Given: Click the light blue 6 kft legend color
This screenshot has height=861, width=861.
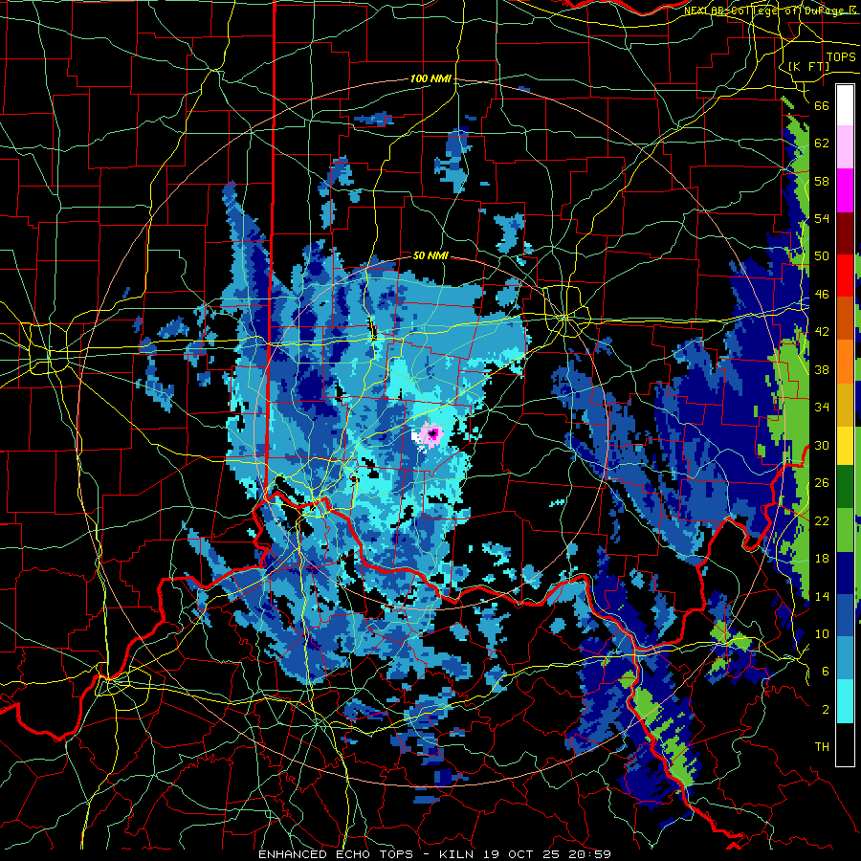Looking at the screenshot, I should tap(845, 658).
